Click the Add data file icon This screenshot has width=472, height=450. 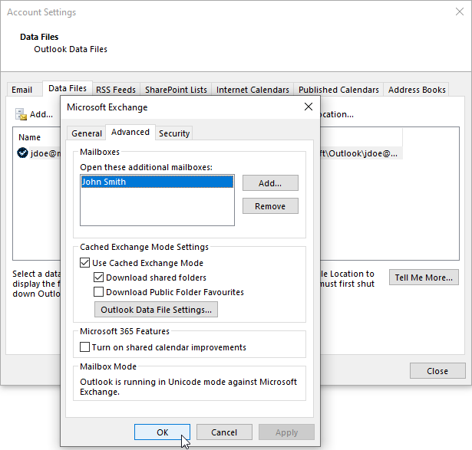click(x=21, y=114)
